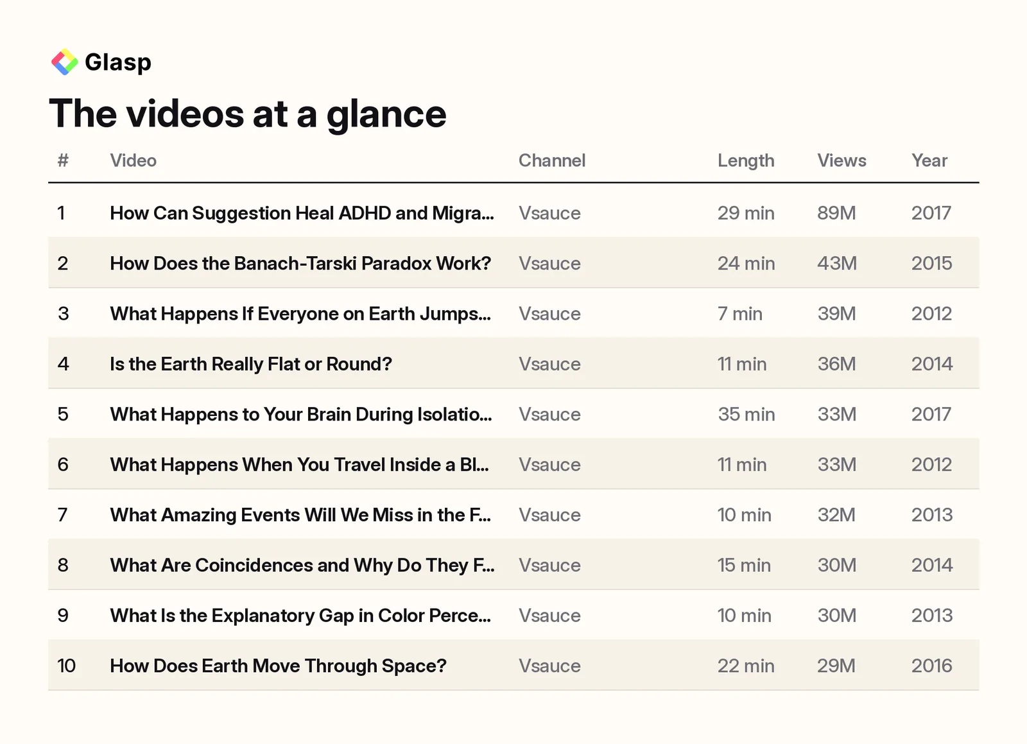This screenshot has height=744, width=1027.
Task: Click the 22 min length cell
Action: pyautogui.click(x=746, y=666)
